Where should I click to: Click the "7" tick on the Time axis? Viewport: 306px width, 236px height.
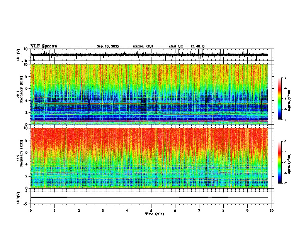coord(199,211)
